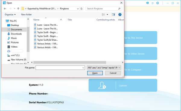Open the Music folder
The image size is (181, 111).
click(x=12, y=38)
